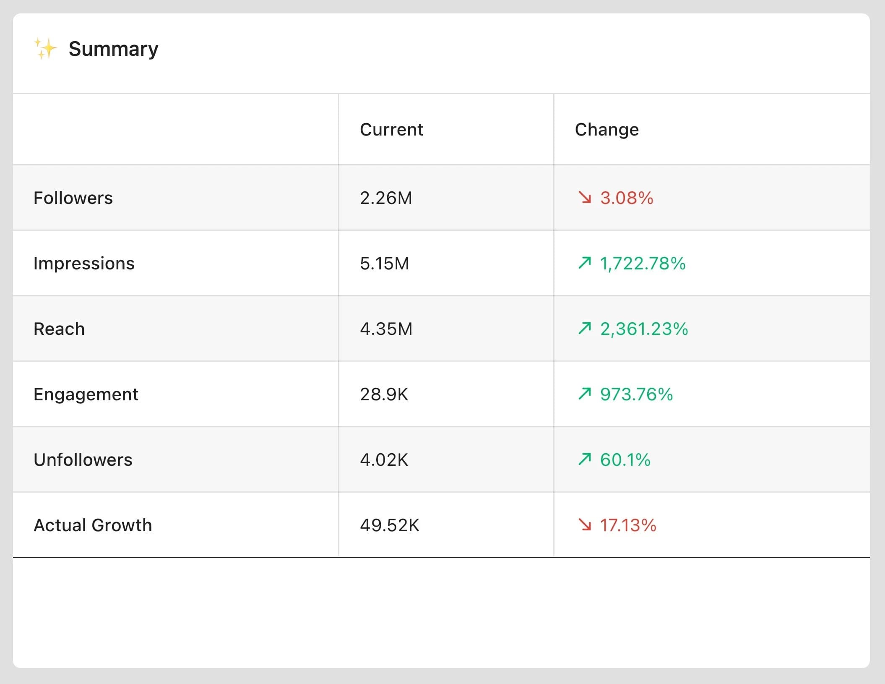
Task: Click the sparkles icon beside Summary
Action: [x=45, y=49]
